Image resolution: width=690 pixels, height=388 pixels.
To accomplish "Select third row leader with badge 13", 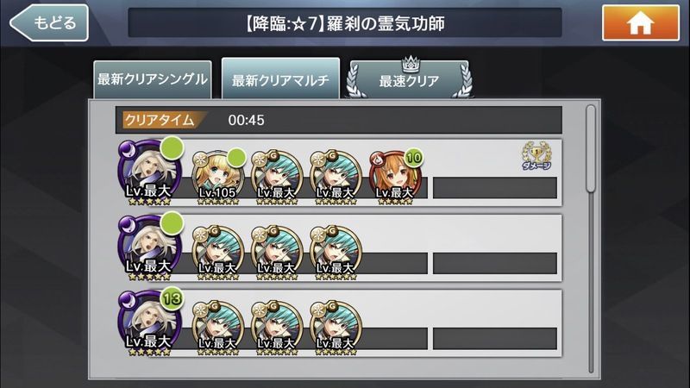I will point(149,322).
